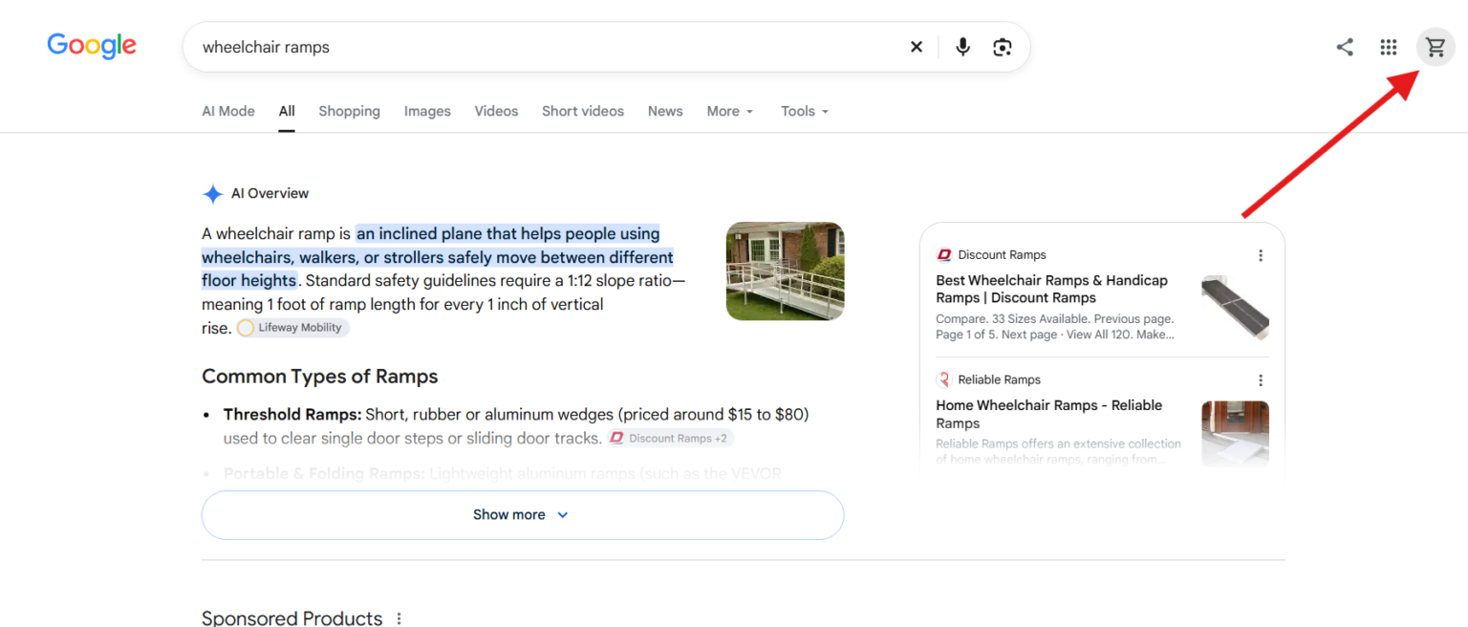Screen dimensions: 1468x627
Task: Click the wheelchair ramp photo in AI Overview
Action: [x=785, y=271]
